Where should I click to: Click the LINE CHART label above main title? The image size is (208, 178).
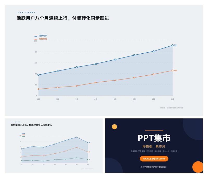click(x=26, y=12)
